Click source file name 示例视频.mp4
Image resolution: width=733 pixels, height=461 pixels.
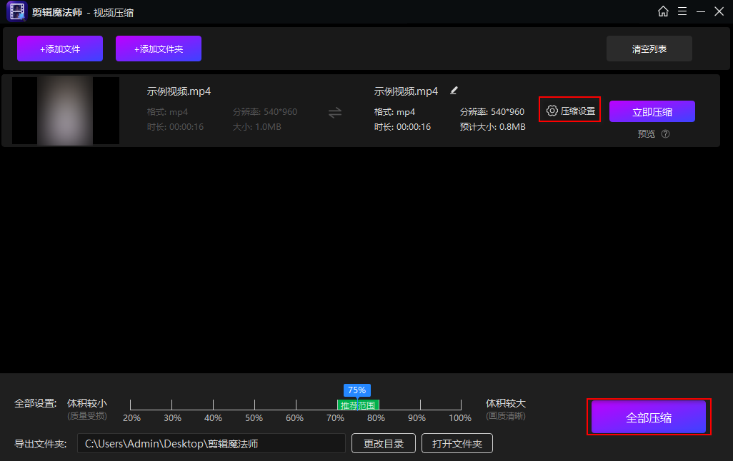[x=179, y=91]
